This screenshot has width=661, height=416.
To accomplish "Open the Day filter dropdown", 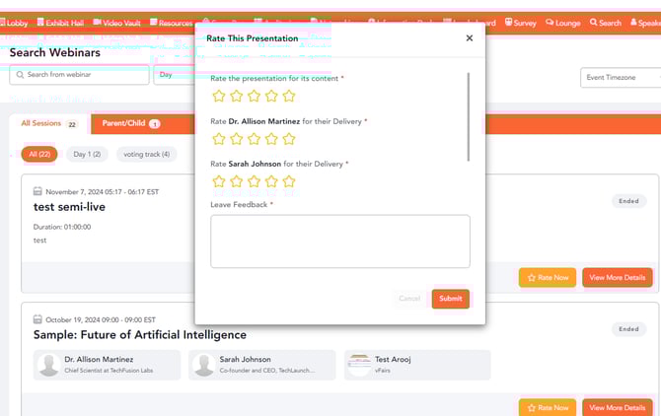I will click(x=174, y=75).
